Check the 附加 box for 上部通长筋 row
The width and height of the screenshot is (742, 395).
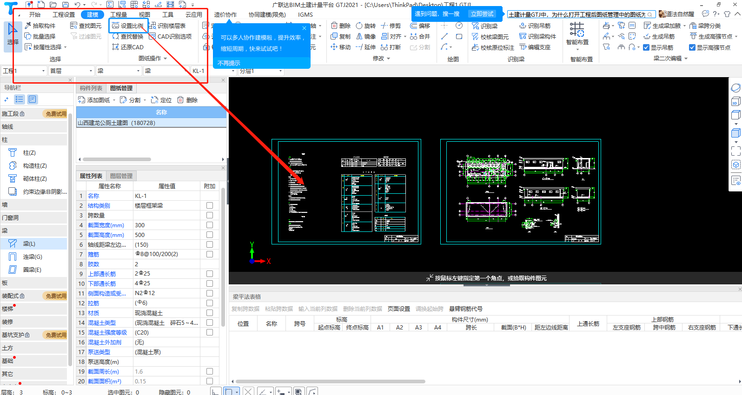tap(210, 274)
